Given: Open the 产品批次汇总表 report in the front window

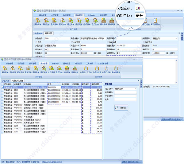Looking at the screenshot, I should [x=86, y=70].
